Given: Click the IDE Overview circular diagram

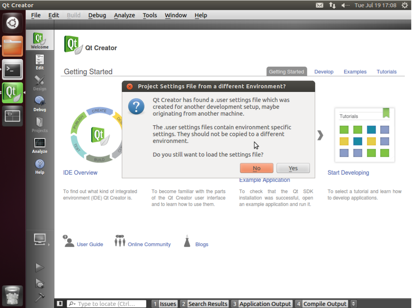Looking at the screenshot, I should pos(96,134).
